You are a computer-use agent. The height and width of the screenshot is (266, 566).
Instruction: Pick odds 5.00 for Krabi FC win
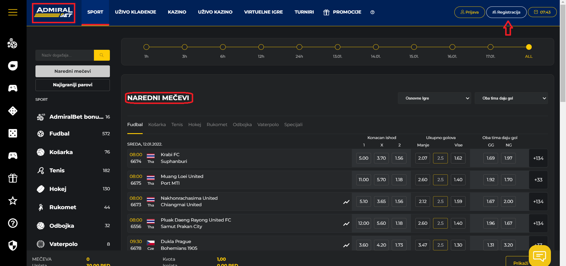click(x=364, y=158)
